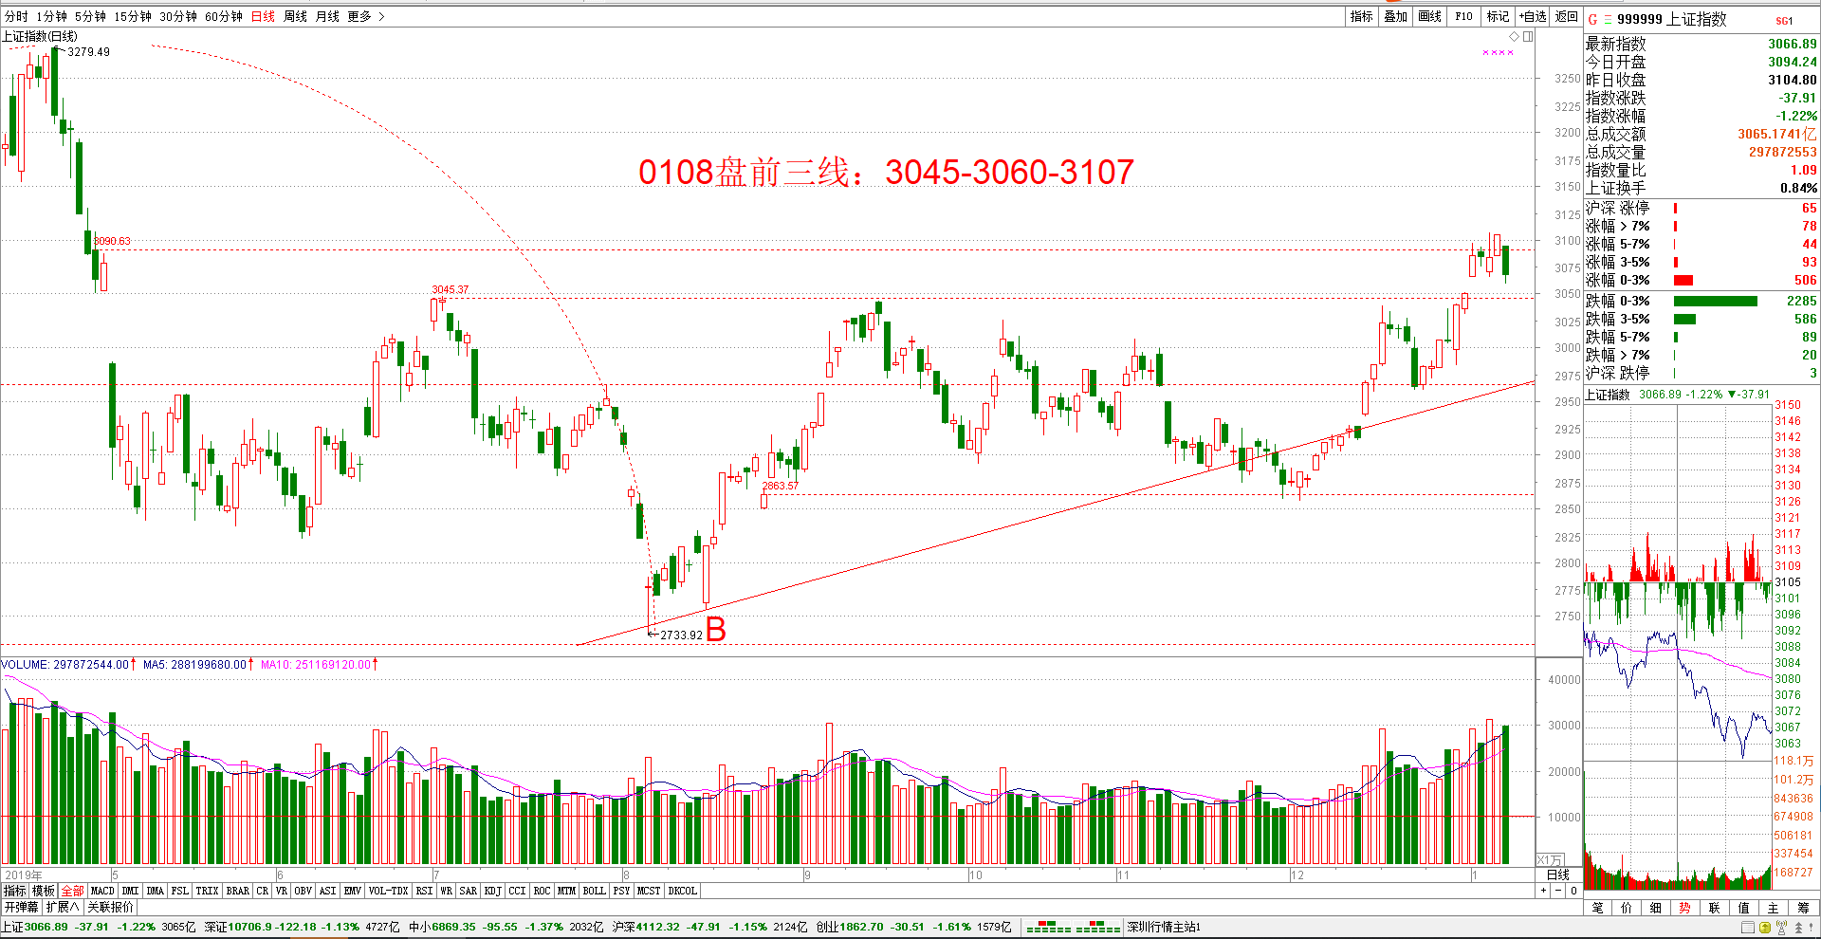This screenshot has width=1821, height=939.
Task: Click the diamond icon at chart top-right
Action: coord(1515,37)
